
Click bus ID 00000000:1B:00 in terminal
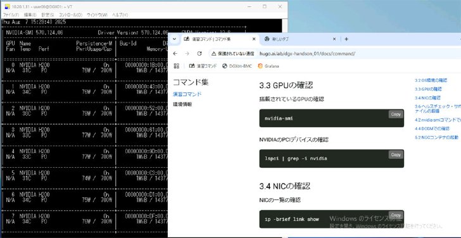[146, 65]
